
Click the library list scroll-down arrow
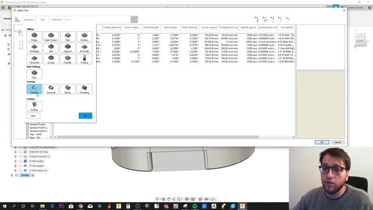[51, 137]
